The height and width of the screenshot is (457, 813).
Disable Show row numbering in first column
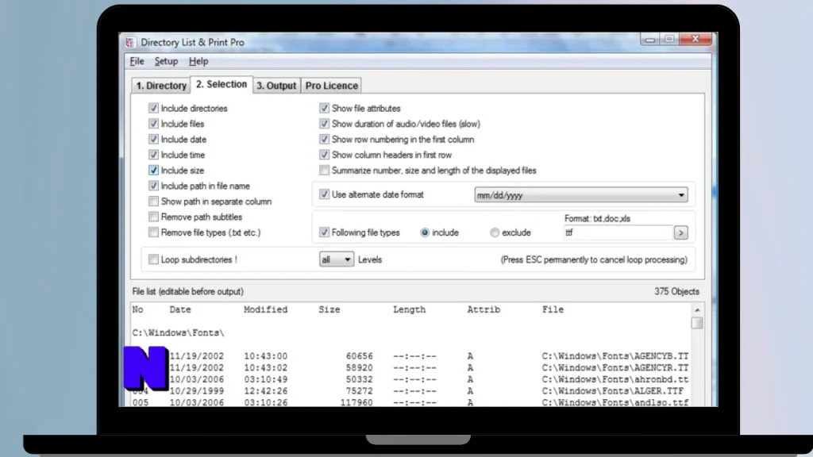[x=324, y=139]
